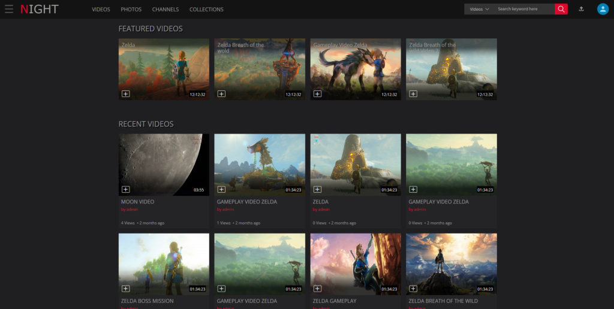The image size is (614, 309).
Task: Add featured Zelda video to playlist icon
Action: pyautogui.click(x=125, y=94)
